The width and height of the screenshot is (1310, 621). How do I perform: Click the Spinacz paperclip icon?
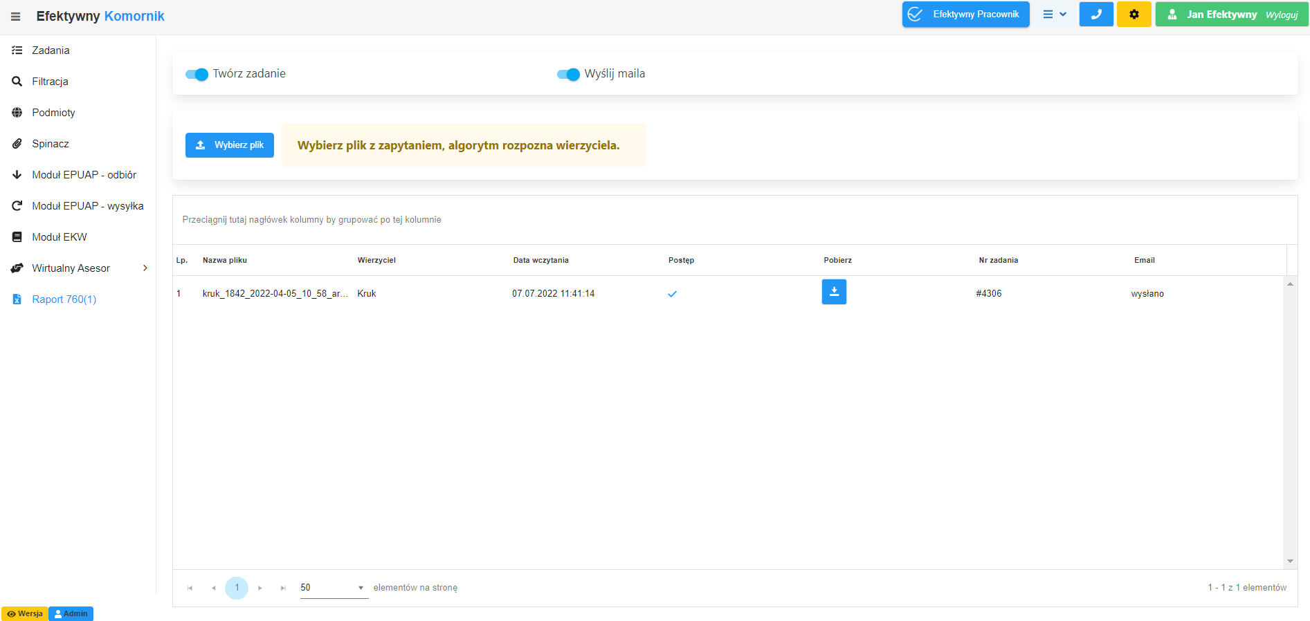click(17, 144)
